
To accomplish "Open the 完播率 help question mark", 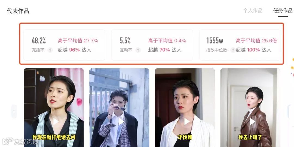I will (50, 50).
